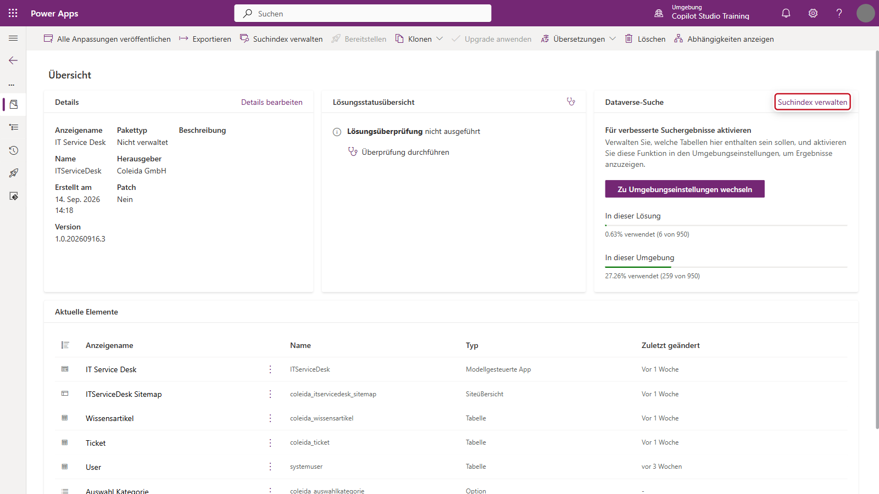Click Suchindex verwalten link in Dataverse-Suche card
Viewport: 879px width, 494px height.
coord(813,102)
